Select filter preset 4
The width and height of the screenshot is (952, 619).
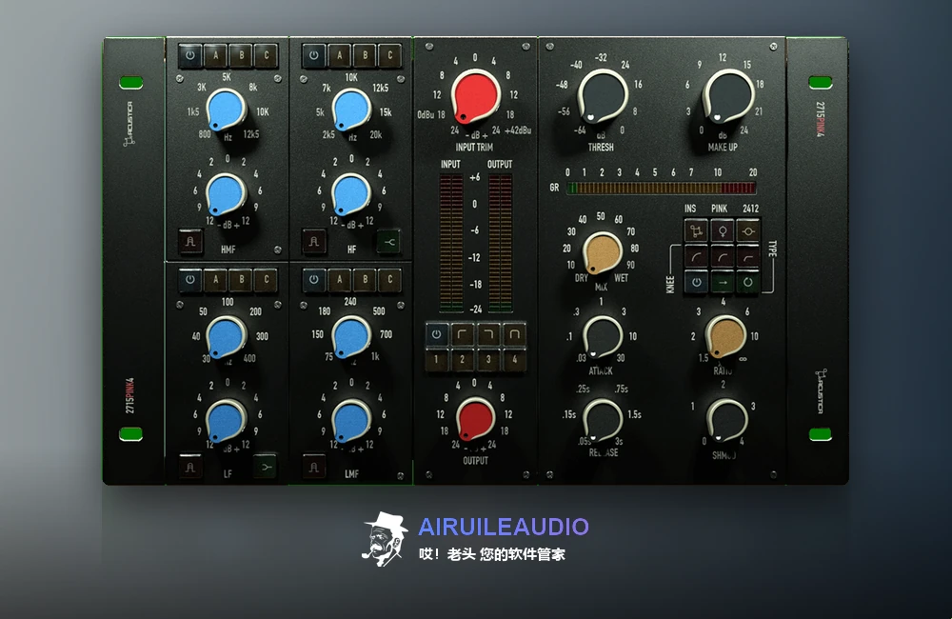pos(515,360)
